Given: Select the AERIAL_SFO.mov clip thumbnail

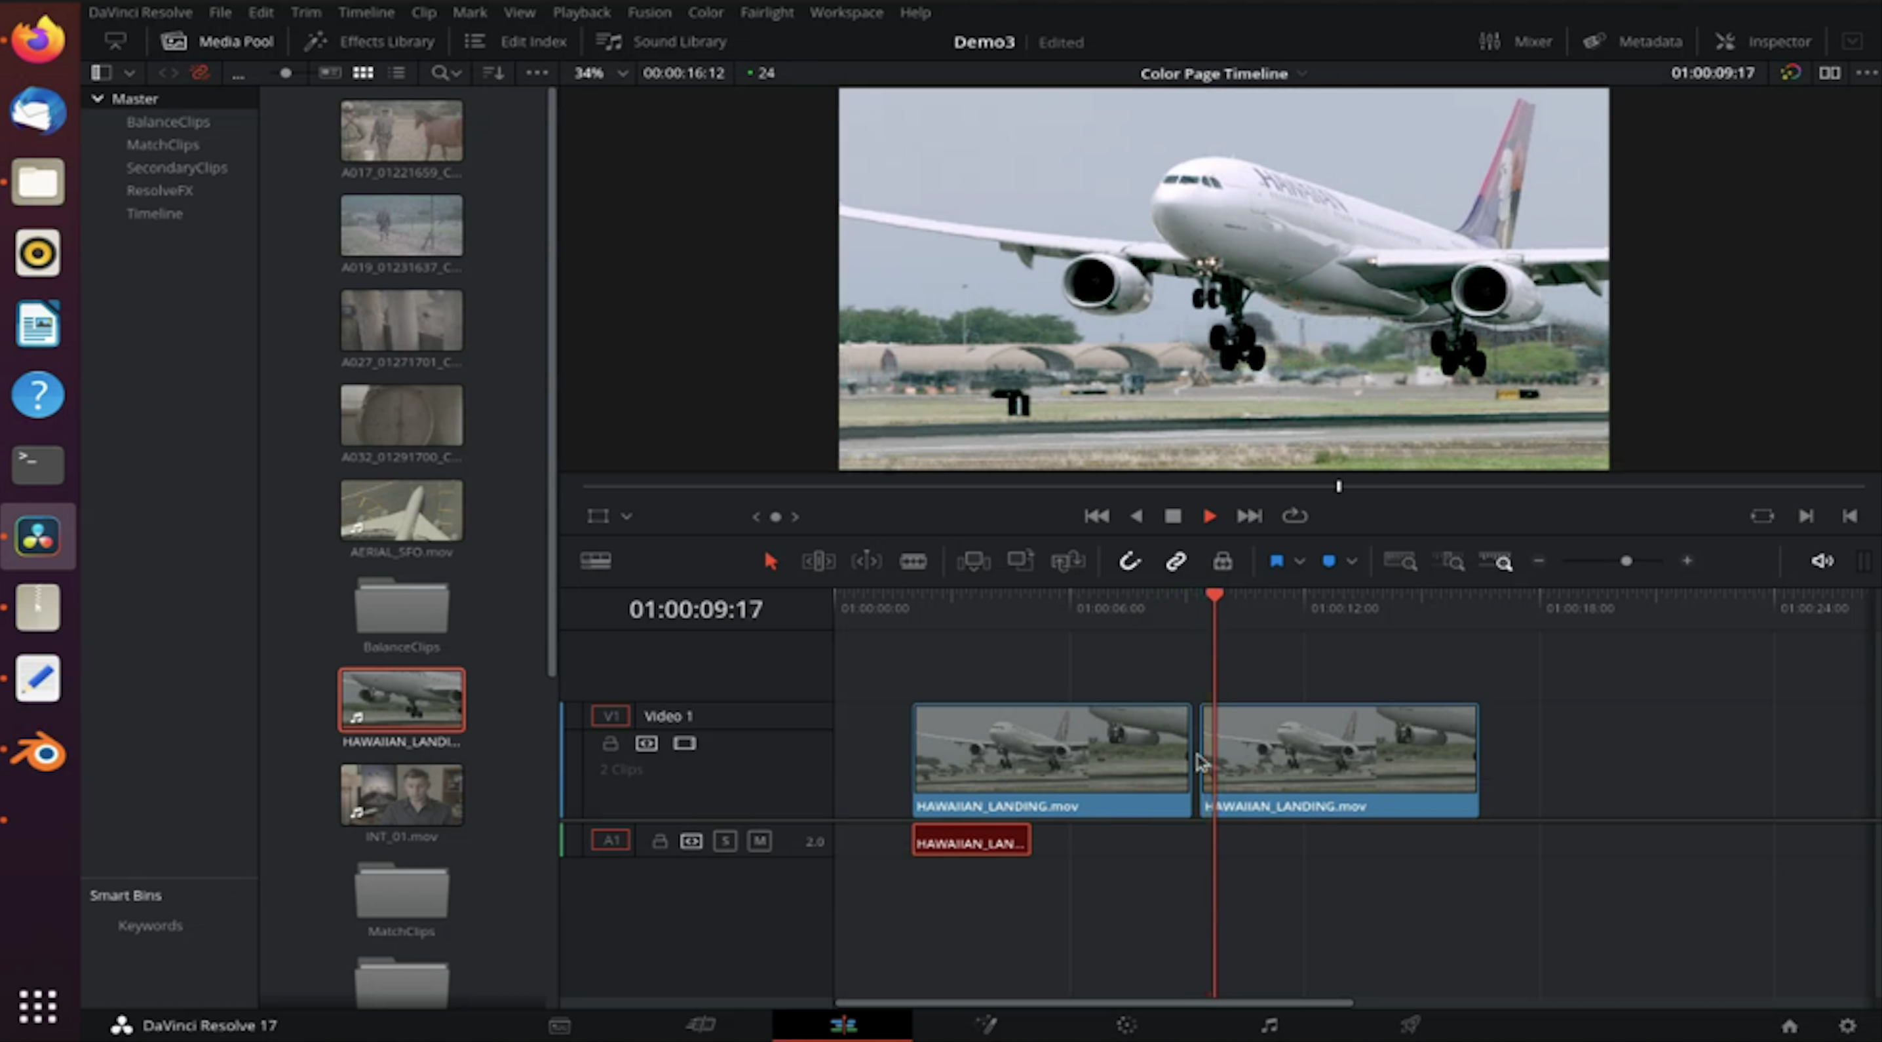Looking at the screenshot, I should [x=401, y=510].
